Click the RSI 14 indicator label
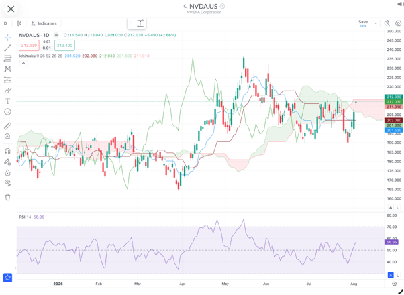The image size is (404, 295). (25, 217)
